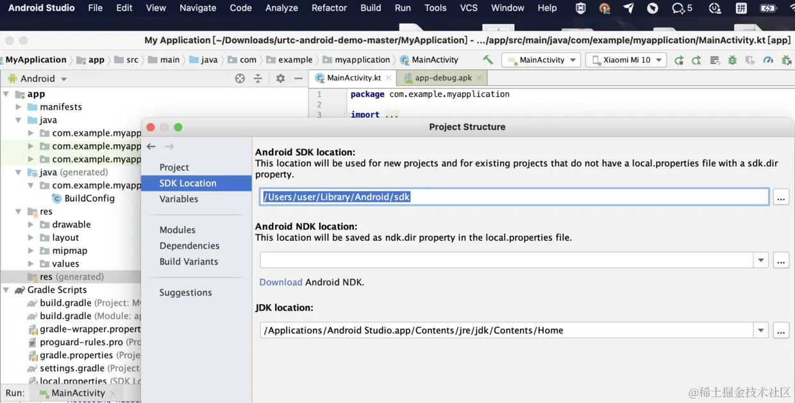This screenshot has width=795, height=403.
Task: Browse for Android NDK location with ellipsis button
Action: pos(780,260)
